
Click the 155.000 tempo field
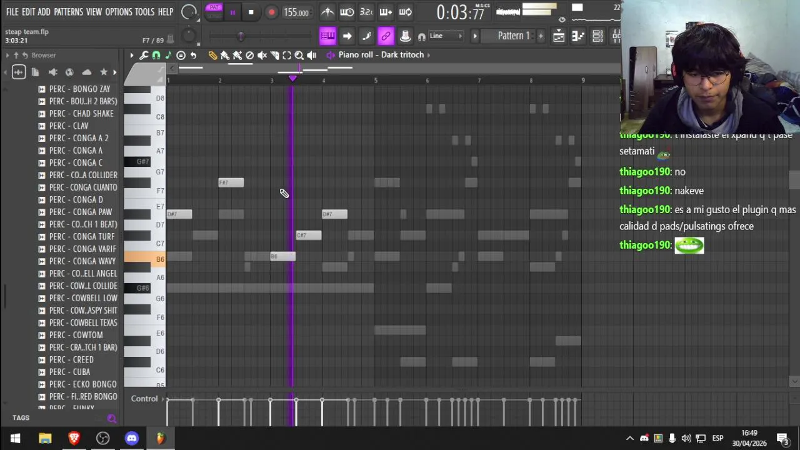tap(296, 12)
